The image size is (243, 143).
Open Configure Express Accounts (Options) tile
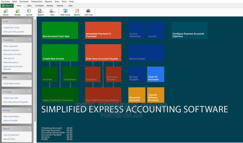tap(189, 31)
